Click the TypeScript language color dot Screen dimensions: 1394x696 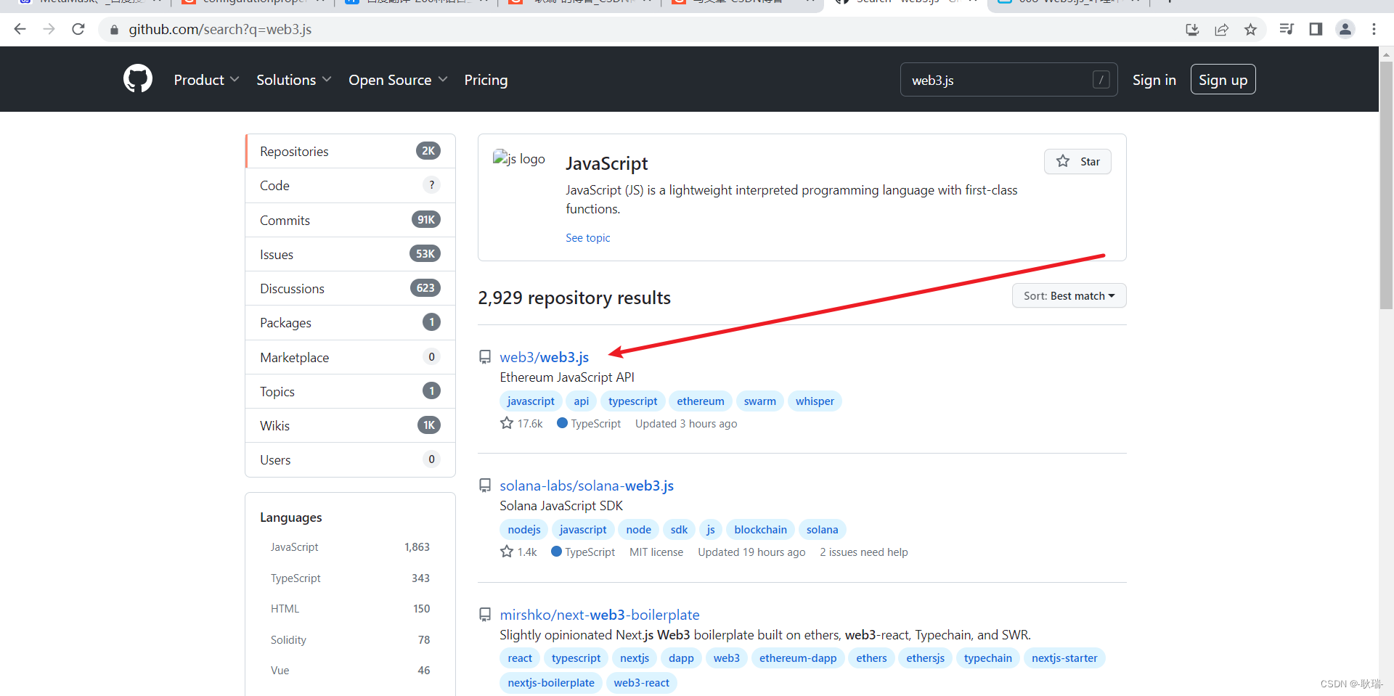point(561,423)
